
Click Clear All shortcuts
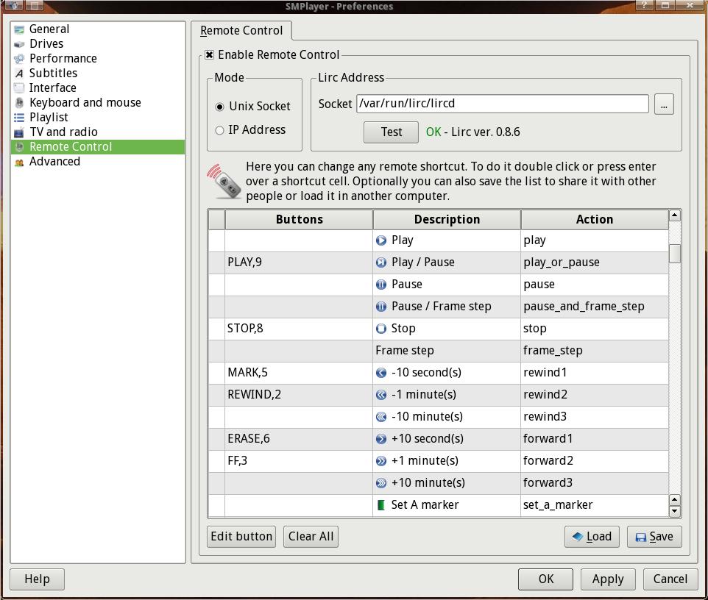(311, 536)
